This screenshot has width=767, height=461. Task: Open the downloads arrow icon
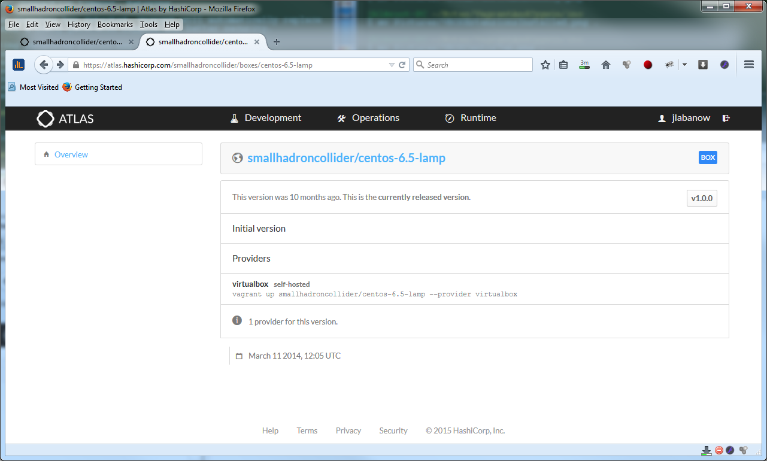point(703,65)
